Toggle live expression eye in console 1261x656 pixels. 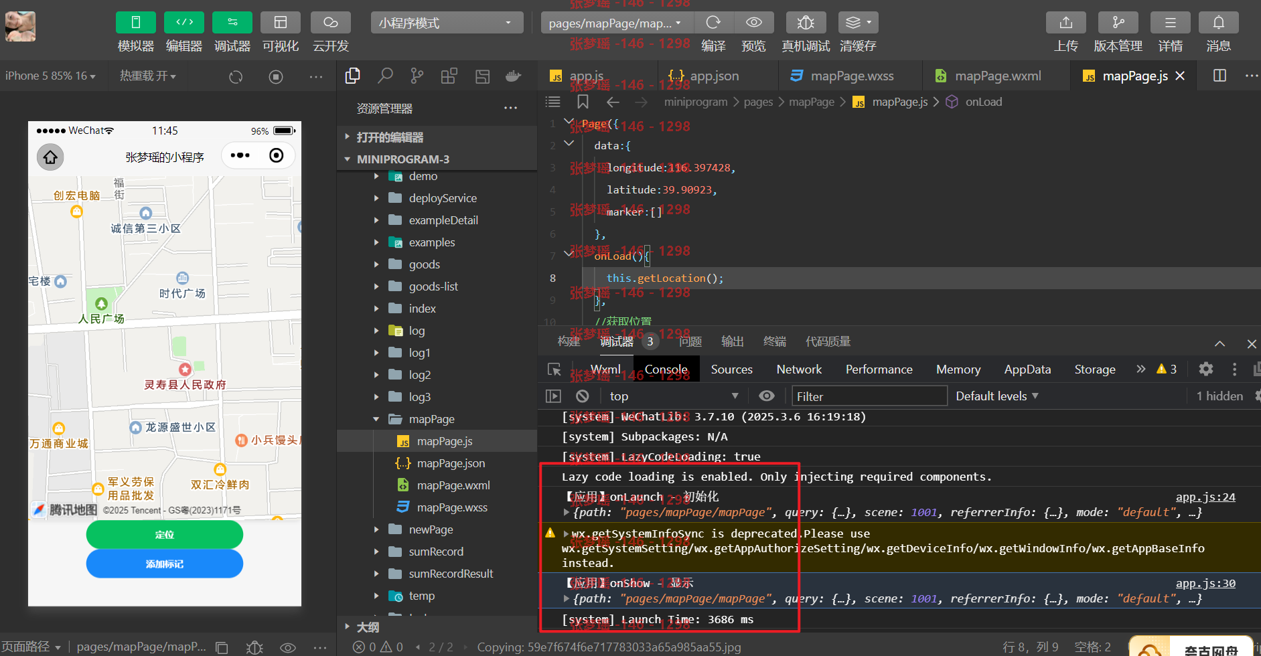(x=767, y=396)
